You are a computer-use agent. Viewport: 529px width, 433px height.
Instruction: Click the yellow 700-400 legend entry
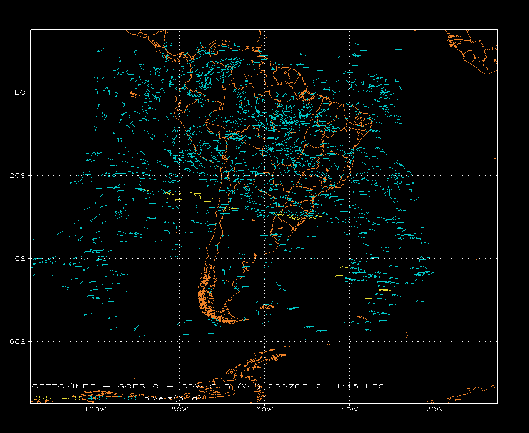[56, 398]
